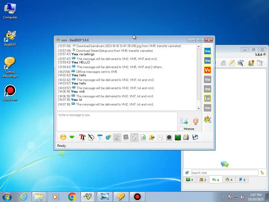The width and height of the screenshot is (269, 202).
Task: Click envelope with pencil icon in main window
Action: click(x=232, y=63)
